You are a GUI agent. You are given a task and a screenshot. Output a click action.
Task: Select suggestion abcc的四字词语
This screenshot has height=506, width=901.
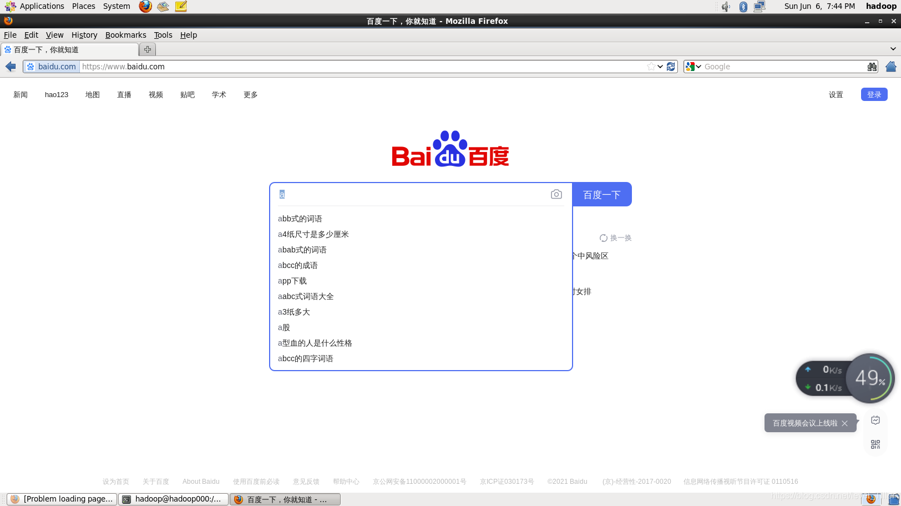[x=421, y=358]
